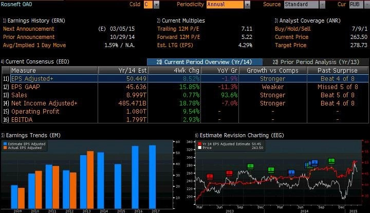The height and width of the screenshot is (213, 370).
Task: Click the 45.636 EPS GAAP estimate
Action: point(136,87)
